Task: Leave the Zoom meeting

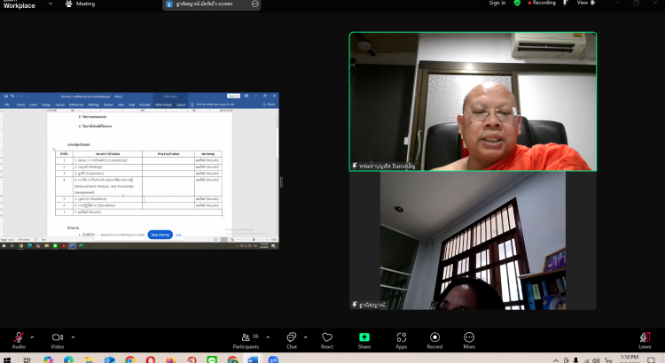Action: [645, 340]
